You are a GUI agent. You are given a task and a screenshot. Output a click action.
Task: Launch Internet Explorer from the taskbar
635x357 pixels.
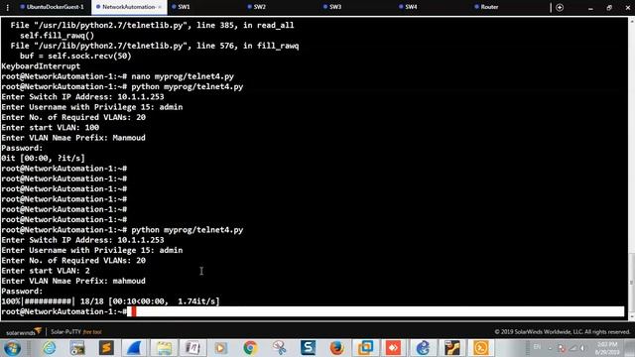(x=50, y=348)
